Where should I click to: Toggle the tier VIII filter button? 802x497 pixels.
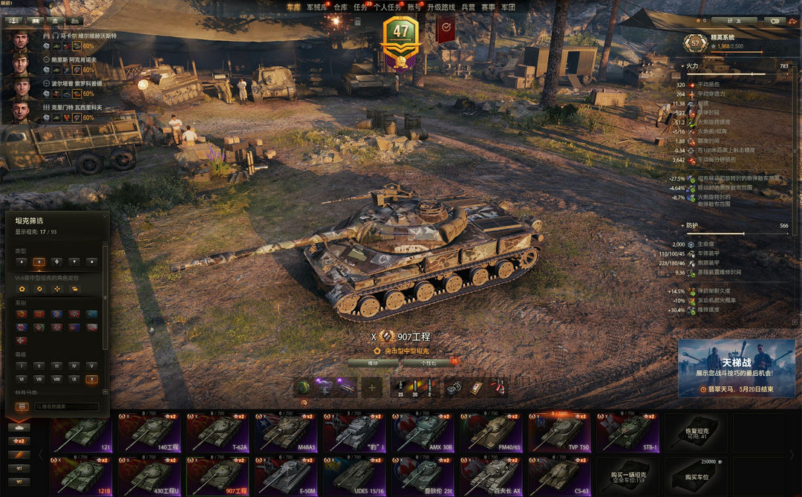coord(56,380)
